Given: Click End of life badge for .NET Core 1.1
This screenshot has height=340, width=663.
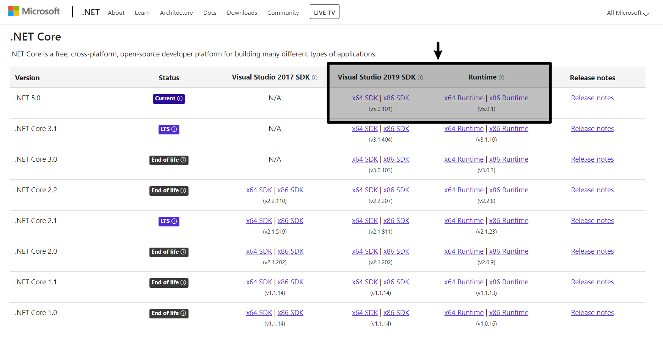Looking at the screenshot, I should tap(169, 282).
